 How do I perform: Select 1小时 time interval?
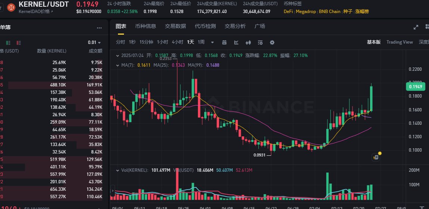(162, 42)
